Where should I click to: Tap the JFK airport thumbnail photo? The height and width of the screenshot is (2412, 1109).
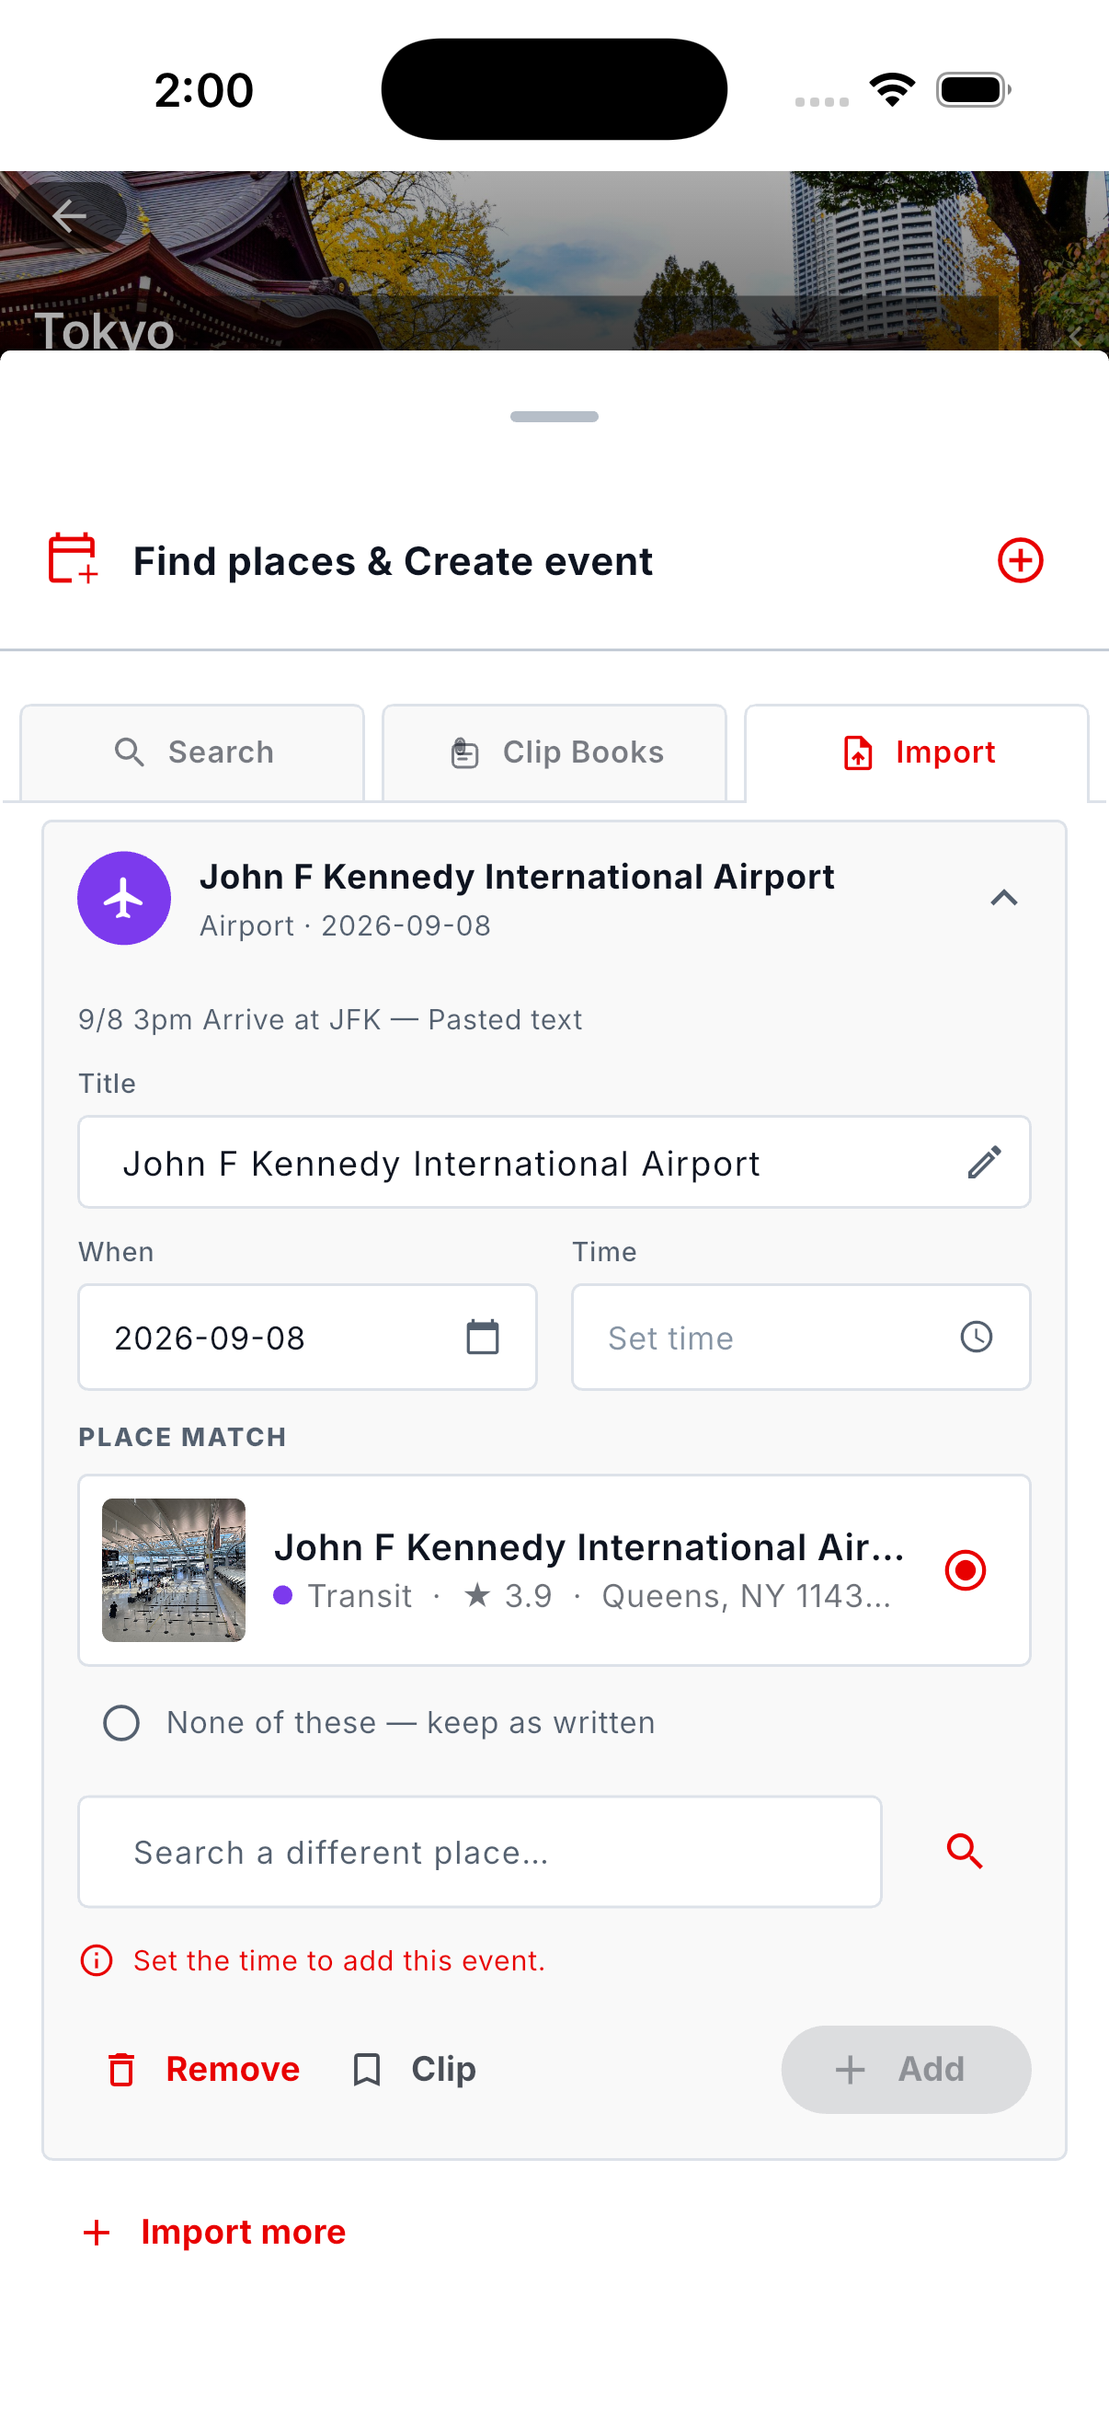(x=173, y=1570)
